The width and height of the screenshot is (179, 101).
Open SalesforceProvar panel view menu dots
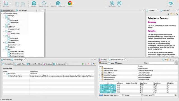(x=171, y=60)
